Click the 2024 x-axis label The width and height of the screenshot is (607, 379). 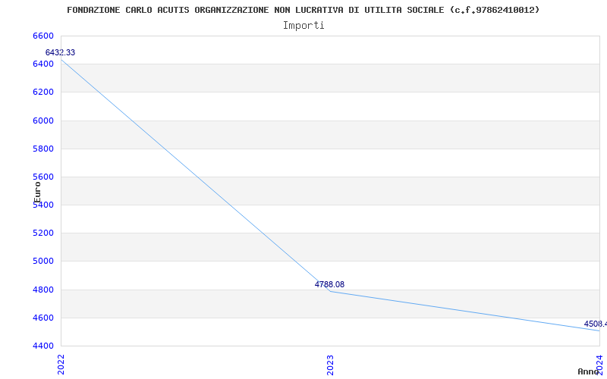(x=599, y=365)
